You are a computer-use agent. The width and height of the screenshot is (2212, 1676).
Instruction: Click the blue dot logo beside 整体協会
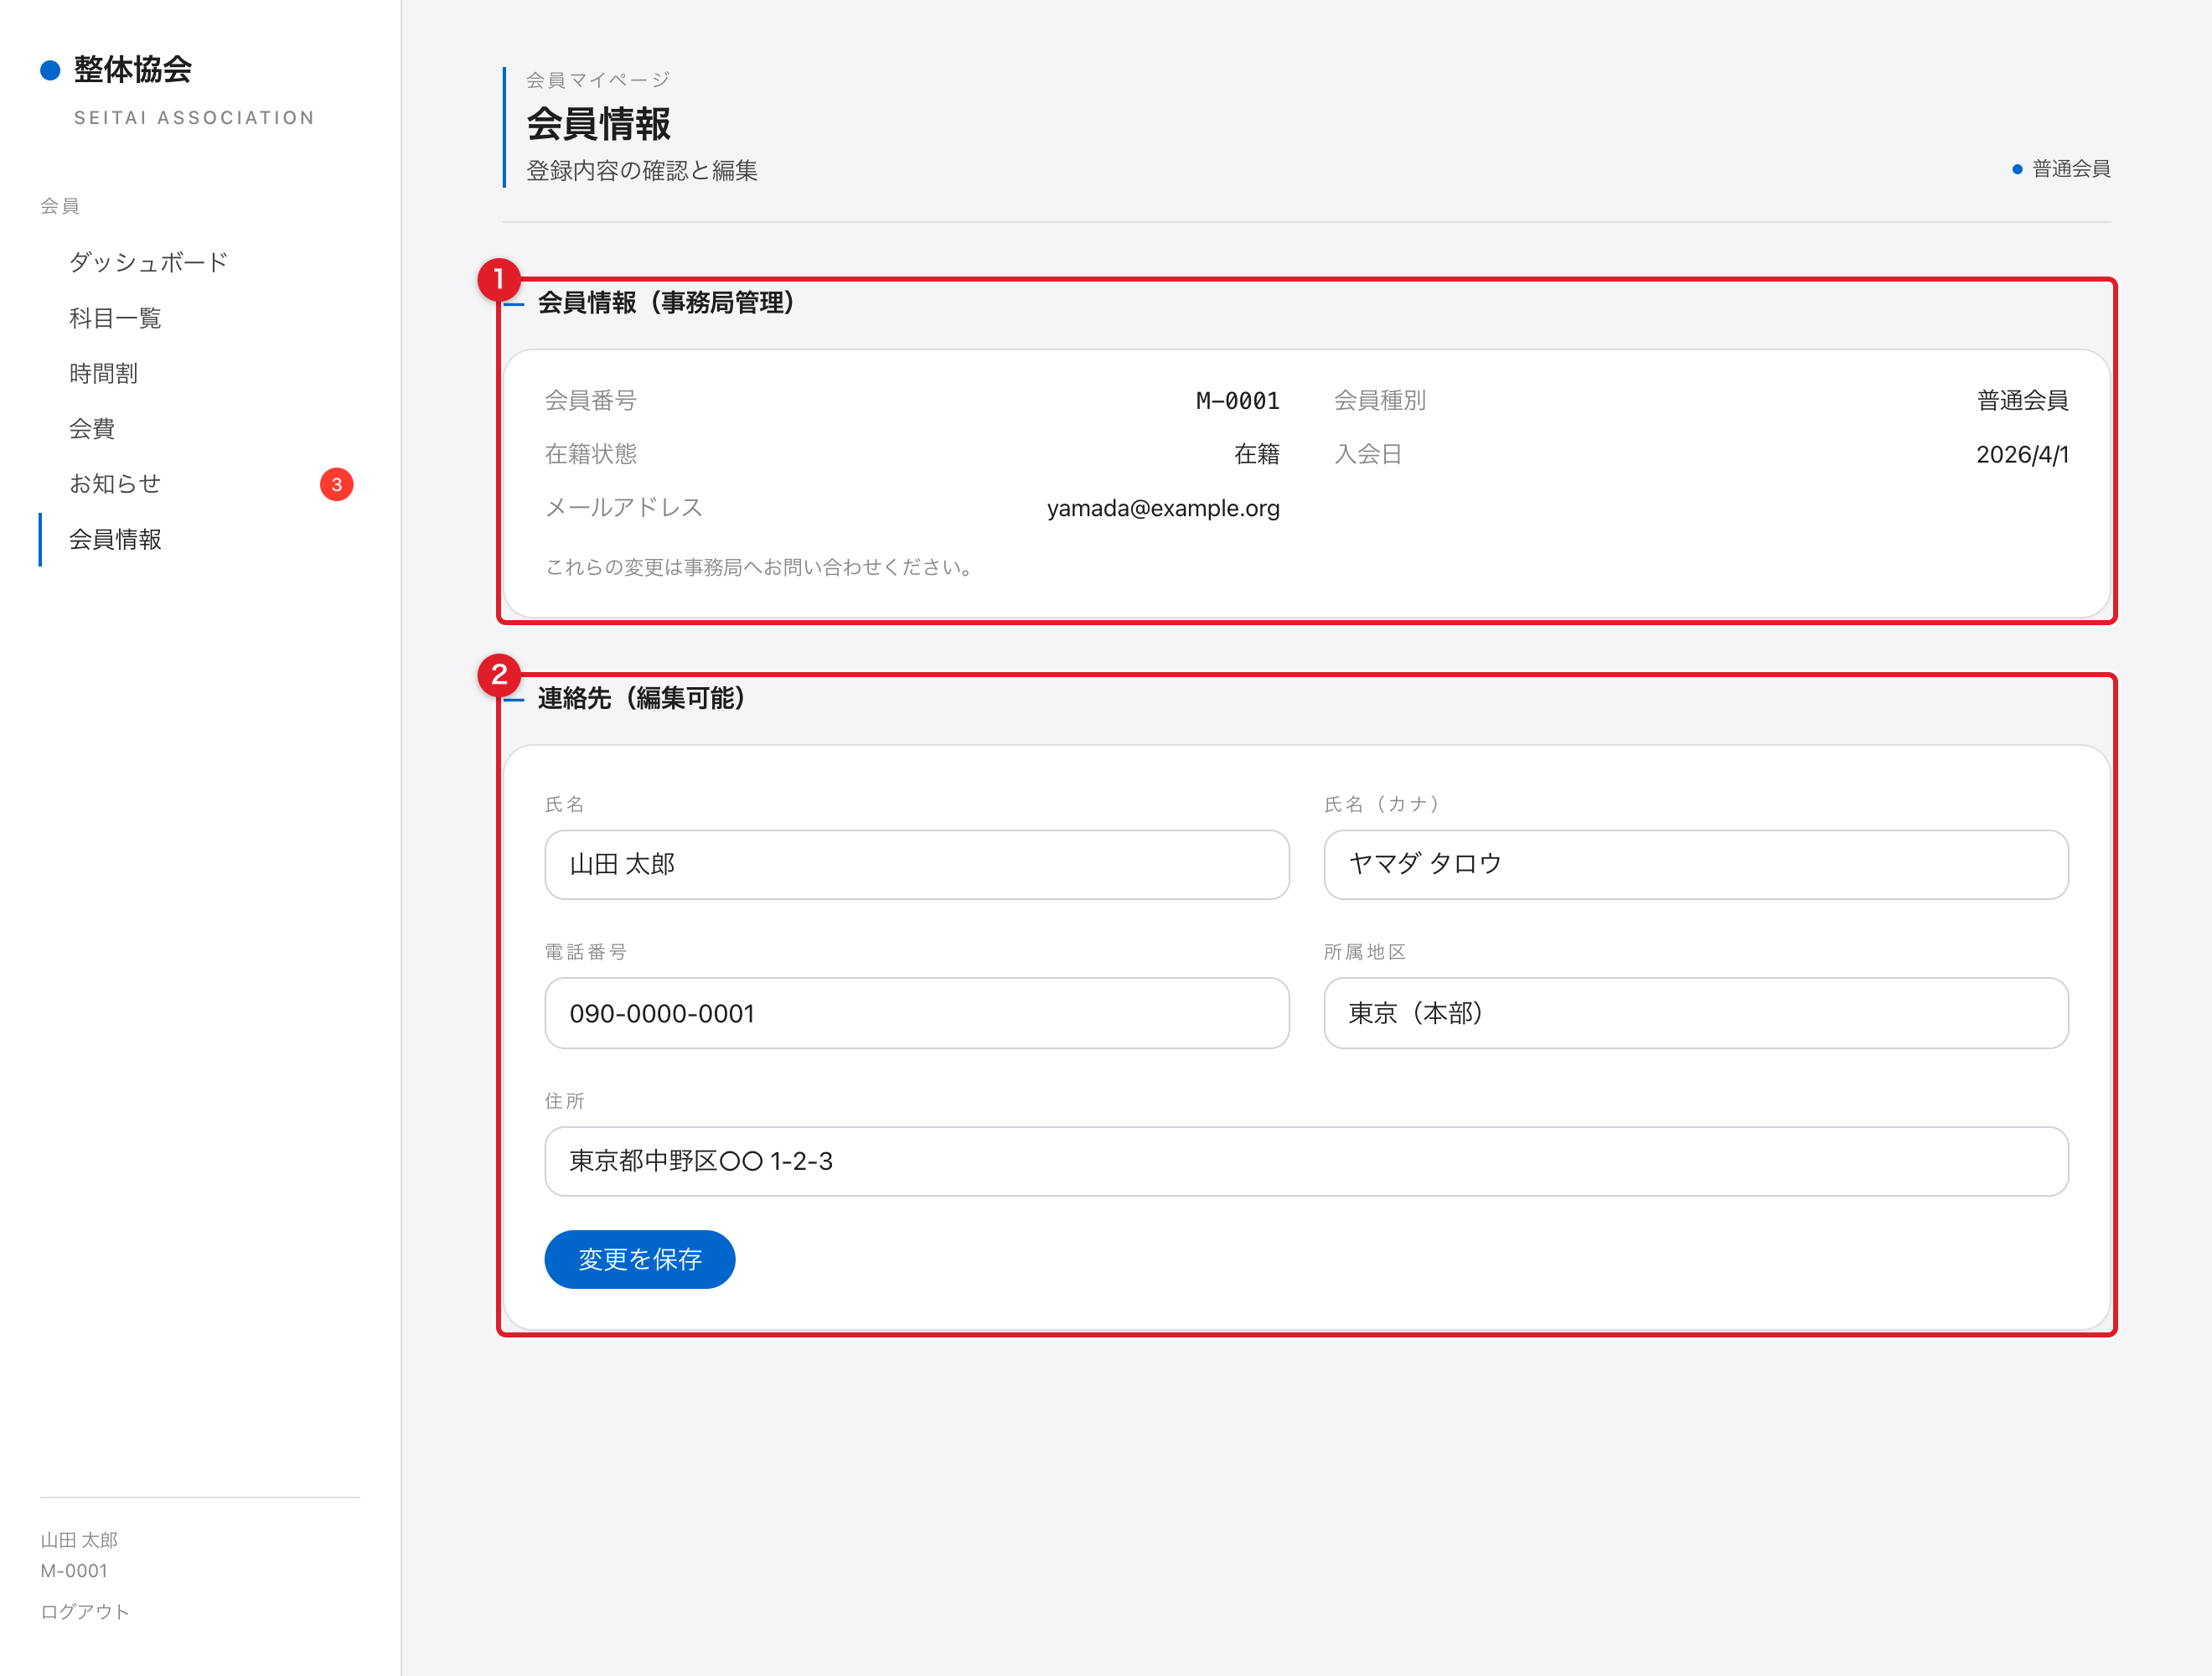click(x=50, y=70)
